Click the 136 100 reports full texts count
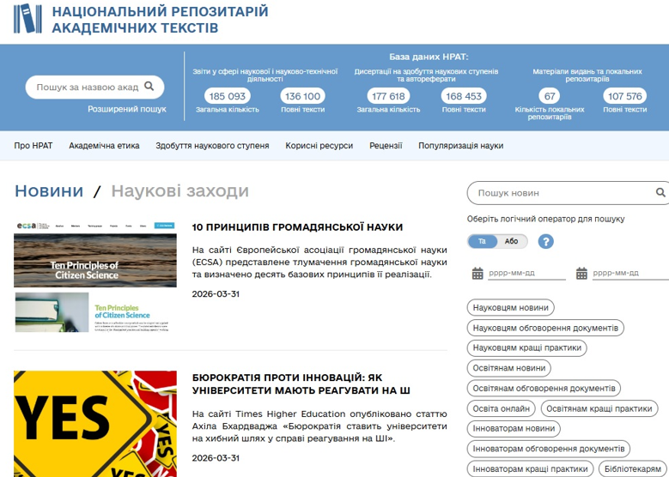The height and width of the screenshot is (477, 669). (x=302, y=96)
